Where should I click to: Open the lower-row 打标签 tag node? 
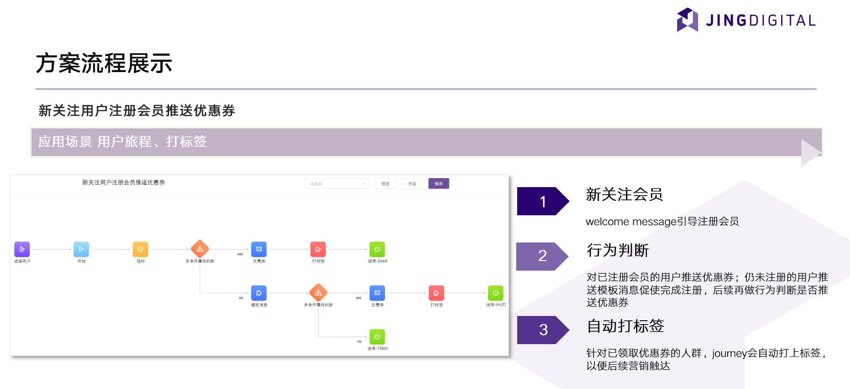pos(436,293)
